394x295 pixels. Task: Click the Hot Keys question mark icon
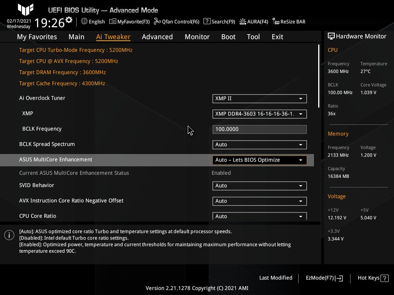pyautogui.click(x=385, y=278)
